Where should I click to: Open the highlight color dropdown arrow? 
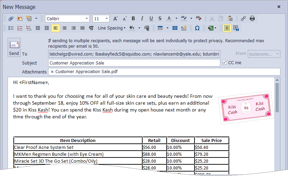[191, 19]
